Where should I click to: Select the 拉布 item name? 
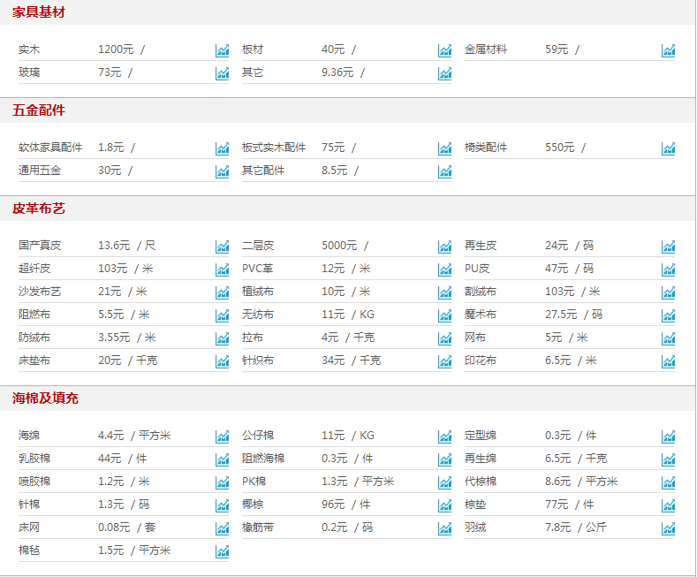click(253, 338)
